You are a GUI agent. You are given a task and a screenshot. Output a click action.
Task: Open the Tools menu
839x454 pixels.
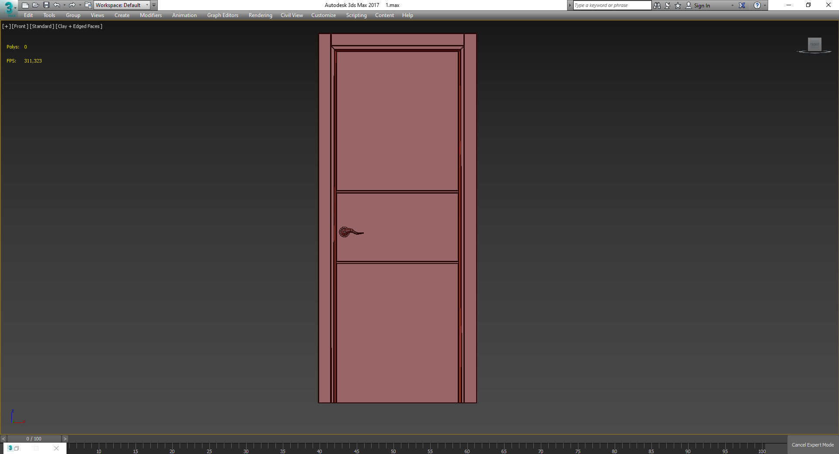[x=49, y=15]
